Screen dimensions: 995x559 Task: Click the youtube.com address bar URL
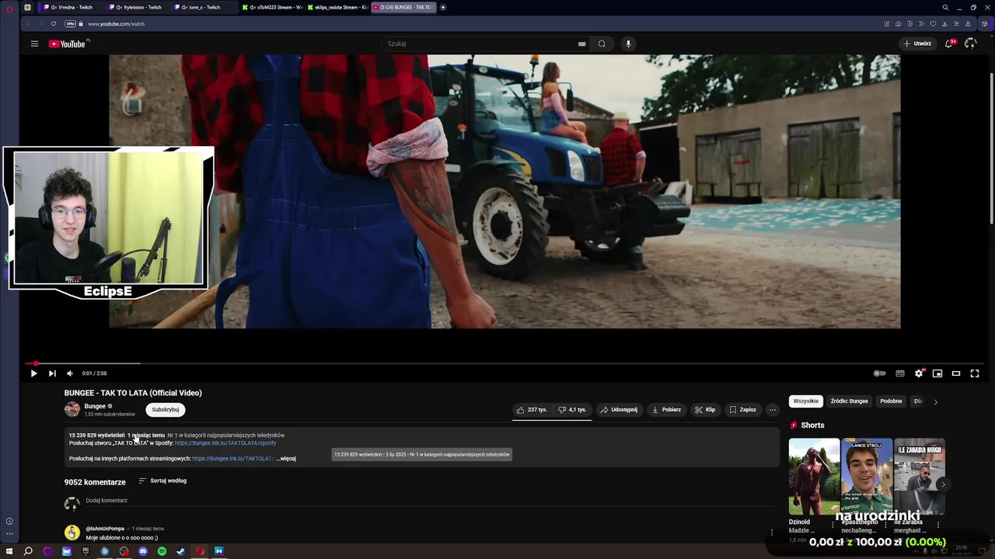[117, 24]
